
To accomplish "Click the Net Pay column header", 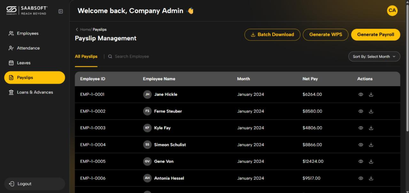I will (x=310, y=79).
